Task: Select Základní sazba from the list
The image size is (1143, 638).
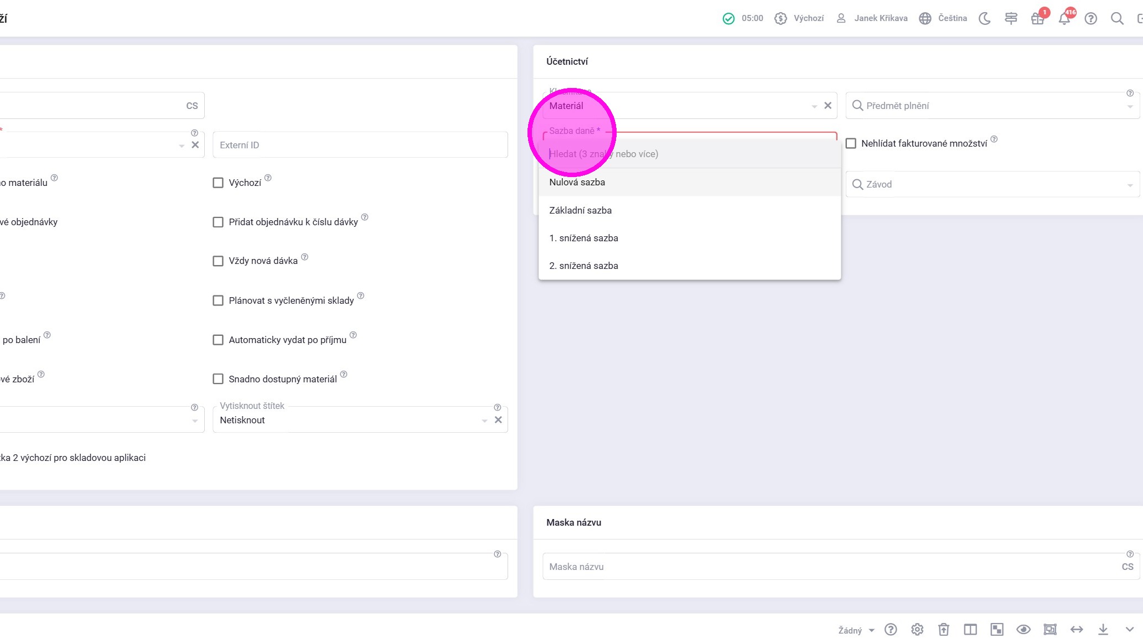Action: click(x=580, y=210)
